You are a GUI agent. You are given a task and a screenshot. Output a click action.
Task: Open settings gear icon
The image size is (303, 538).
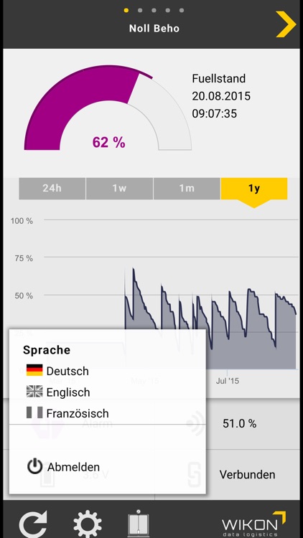88,524
